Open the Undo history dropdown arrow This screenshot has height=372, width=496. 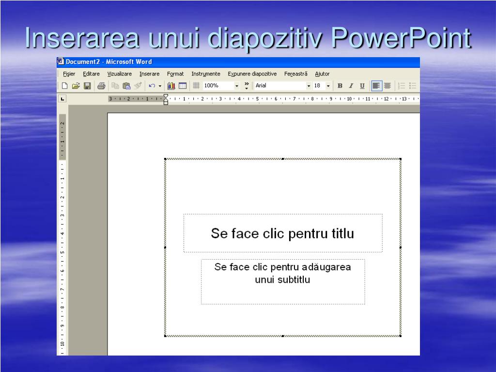coord(160,86)
